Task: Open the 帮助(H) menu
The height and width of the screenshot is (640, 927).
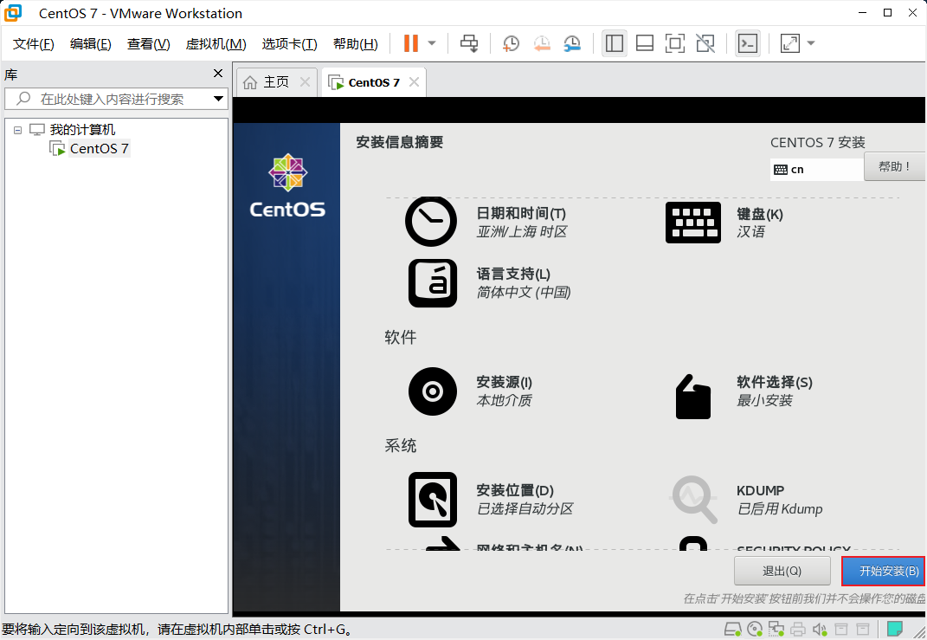Action: (356, 44)
